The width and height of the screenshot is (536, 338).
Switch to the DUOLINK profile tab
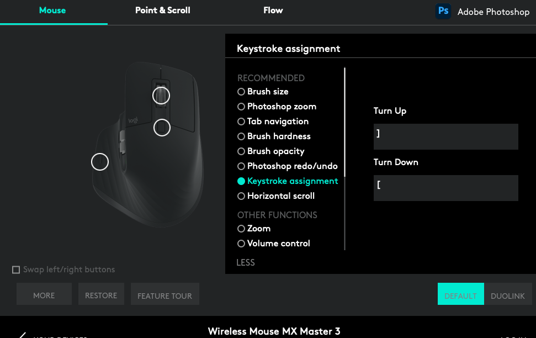click(x=508, y=296)
